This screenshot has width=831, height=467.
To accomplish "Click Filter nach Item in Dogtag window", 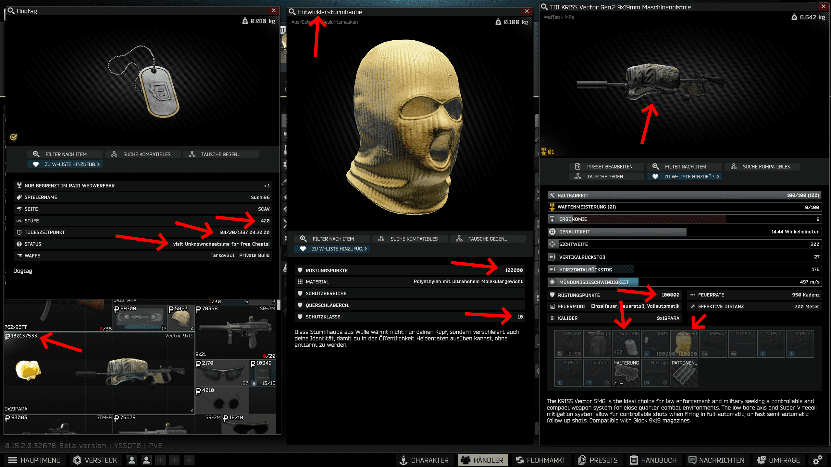I will 65,154.
